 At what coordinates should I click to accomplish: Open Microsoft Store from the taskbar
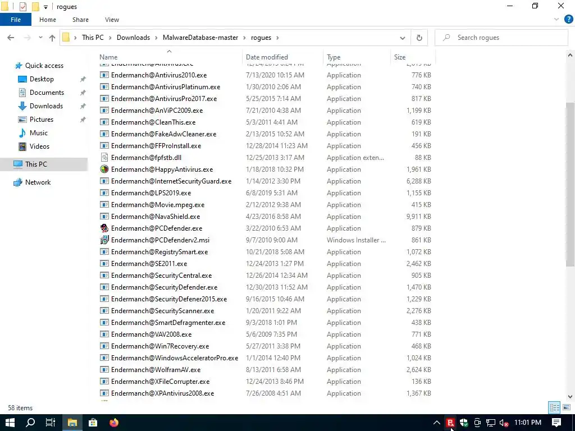[x=93, y=423]
